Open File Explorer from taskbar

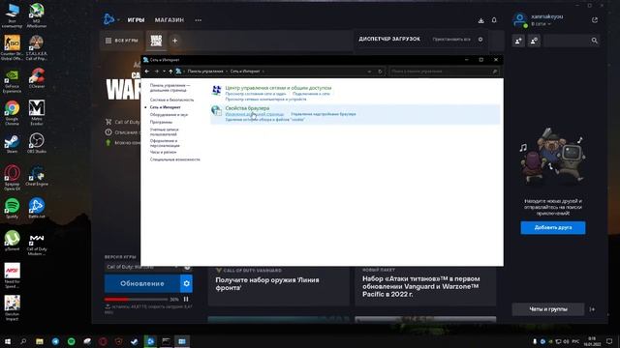point(39,341)
